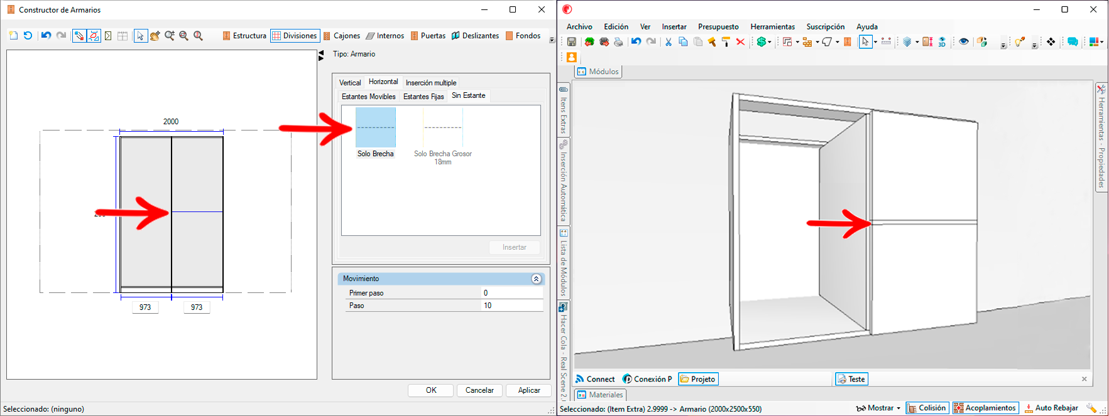This screenshot has width=1109, height=416.
Task: Click the Aplicar button
Action: click(529, 390)
